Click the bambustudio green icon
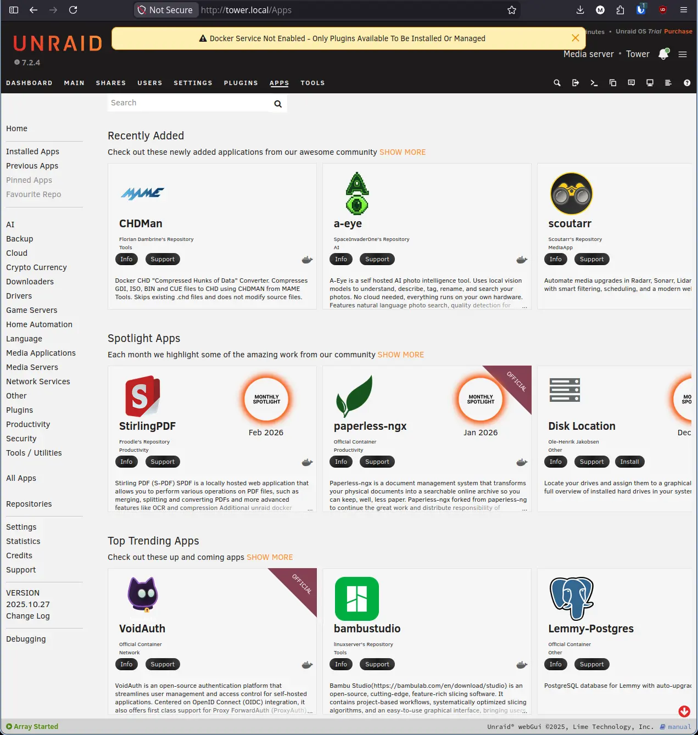Viewport: 698px width, 735px height. tap(357, 599)
